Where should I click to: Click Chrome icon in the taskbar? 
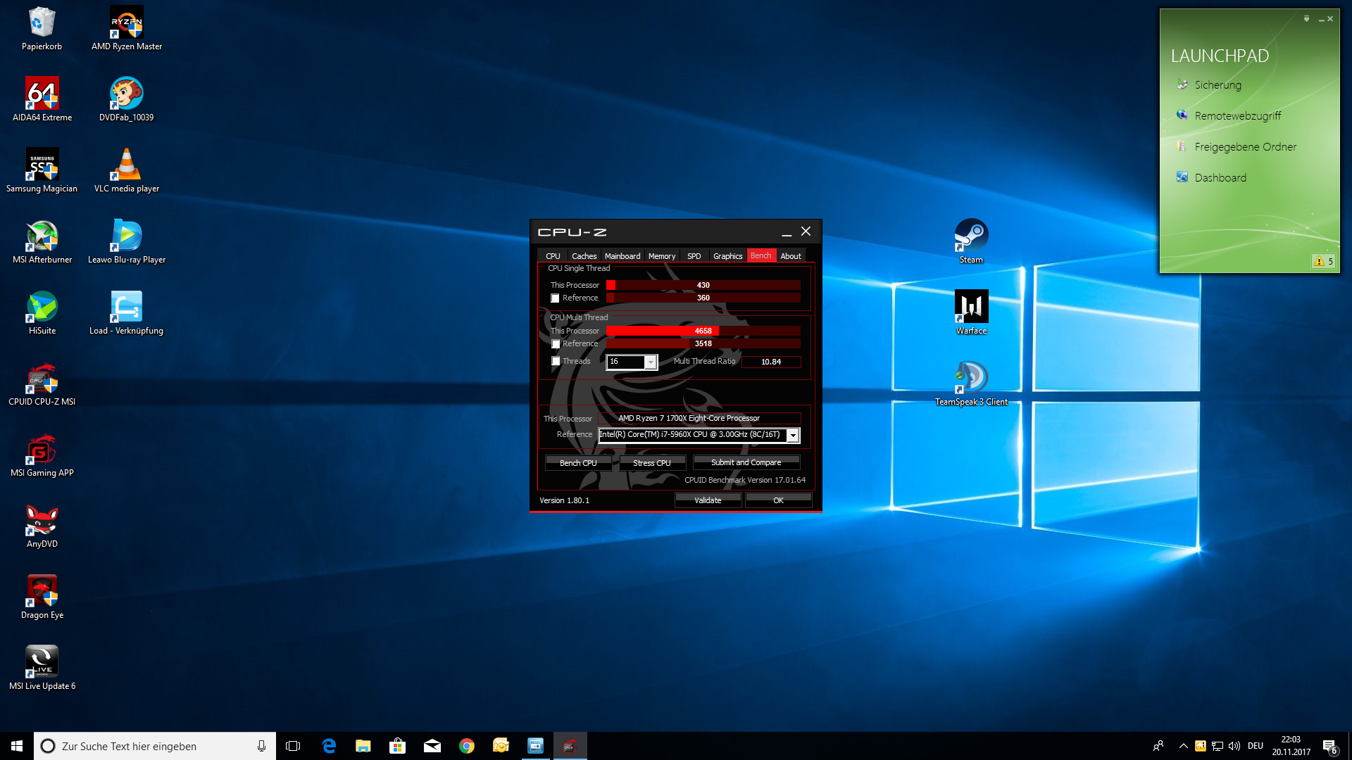click(467, 746)
